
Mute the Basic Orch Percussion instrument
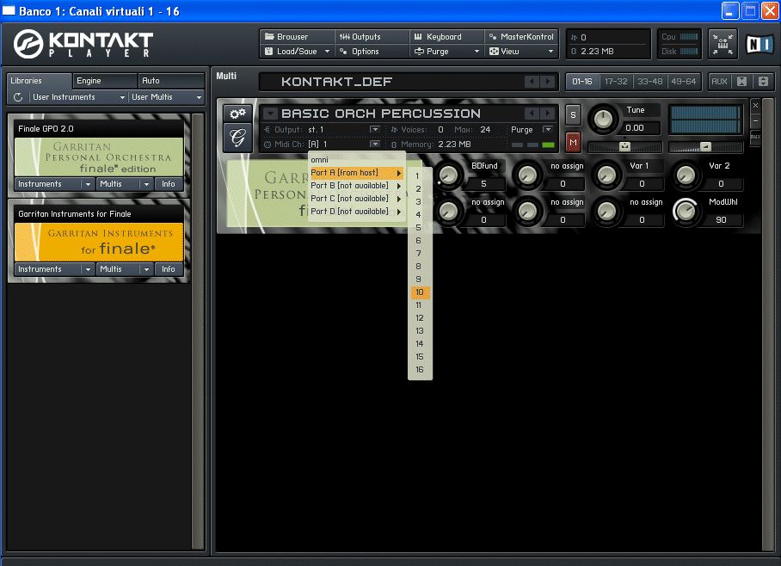[573, 143]
